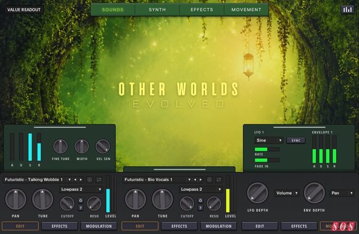Go to previous preset for Bio Vocals layer
The image size is (359, 234).
click(x=195, y=180)
